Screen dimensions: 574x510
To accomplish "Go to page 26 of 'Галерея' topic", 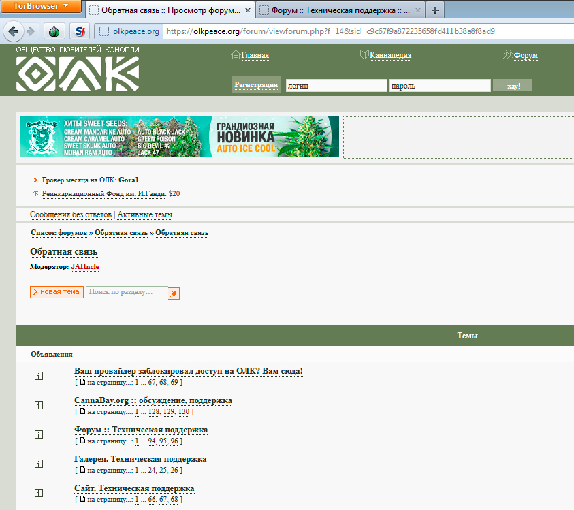I will tap(174, 470).
